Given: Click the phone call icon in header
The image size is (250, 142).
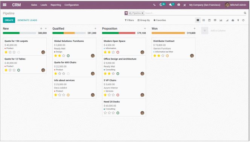Looking at the screenshot, I should 154,5.
